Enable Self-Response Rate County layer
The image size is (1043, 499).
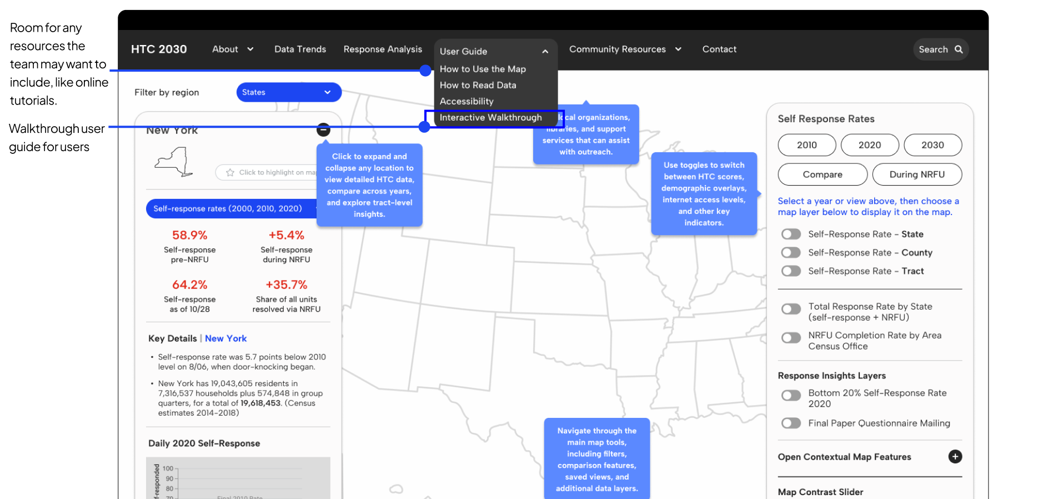791,253
